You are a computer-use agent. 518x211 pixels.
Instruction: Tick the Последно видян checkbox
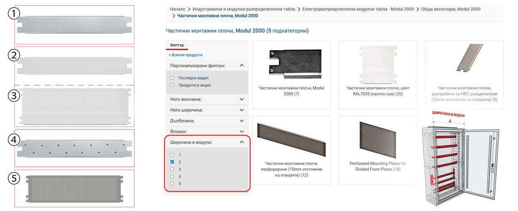coord(172,78)
